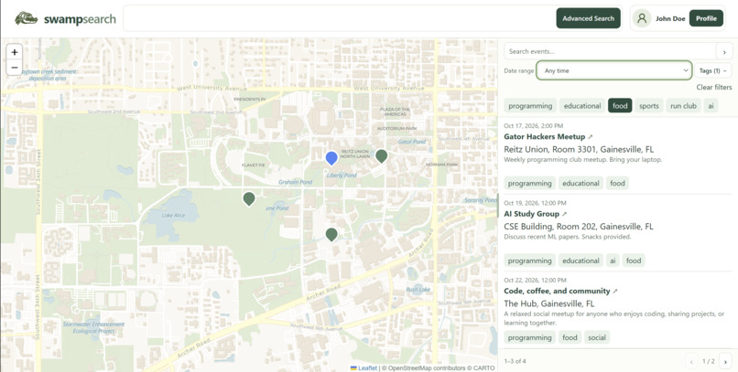Screen dimensions: 738x372
Task: Clear all filters
Action: tap(714, 87)
